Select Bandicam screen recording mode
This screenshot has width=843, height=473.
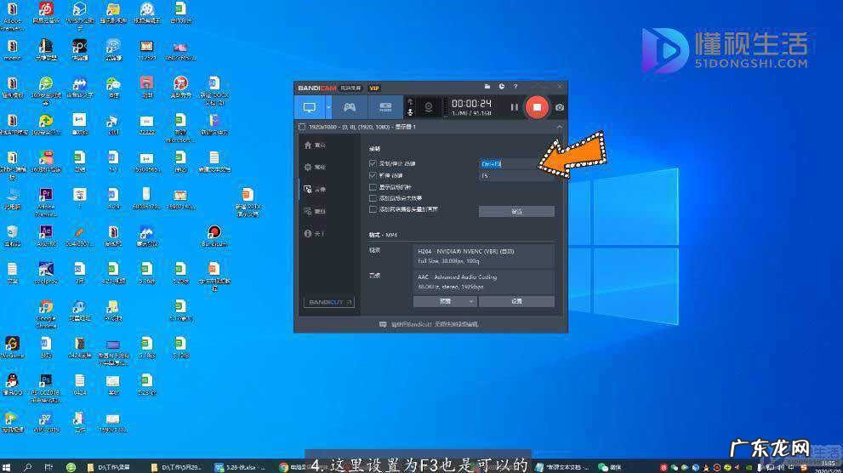pos(309,107)
